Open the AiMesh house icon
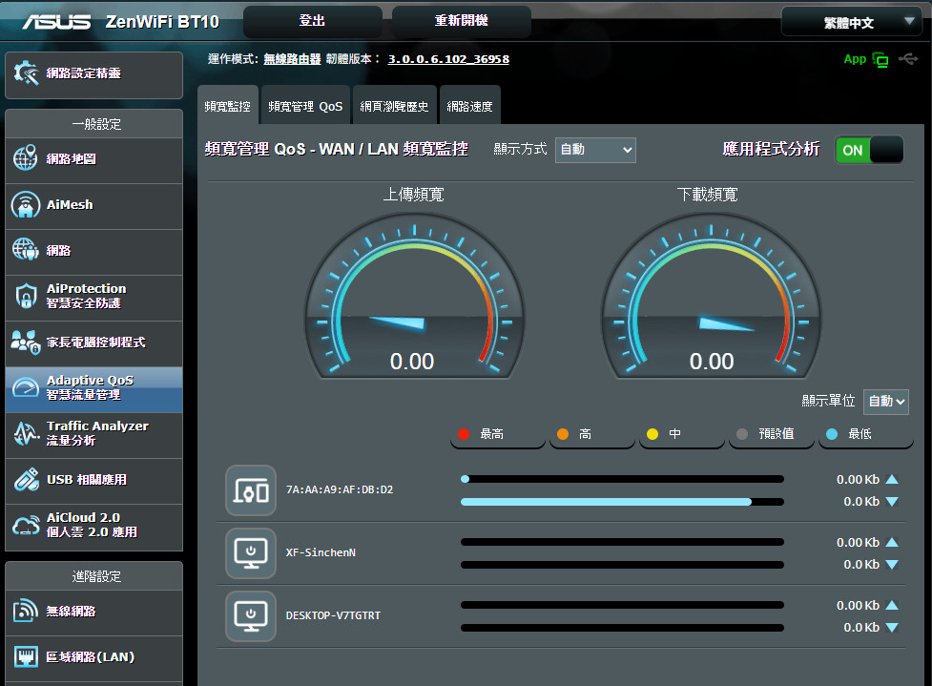Screen dimensions: 932x686 tap(26, 204)
